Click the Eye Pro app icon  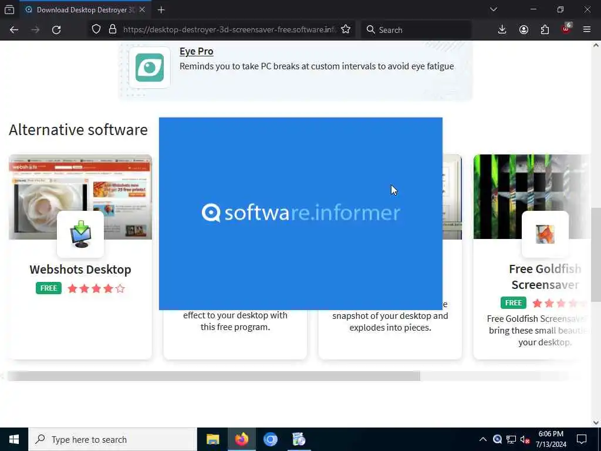pyautogui.click(x=150, y=68)
